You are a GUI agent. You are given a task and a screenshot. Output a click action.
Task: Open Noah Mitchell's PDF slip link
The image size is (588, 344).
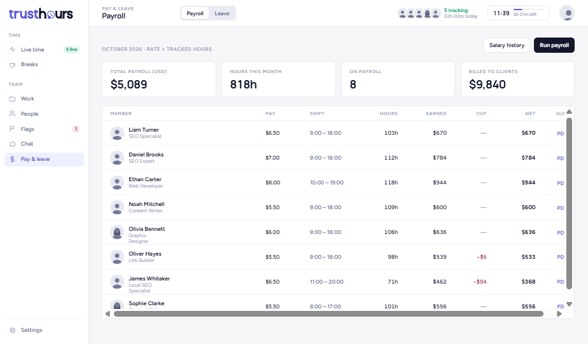[561, 207]
